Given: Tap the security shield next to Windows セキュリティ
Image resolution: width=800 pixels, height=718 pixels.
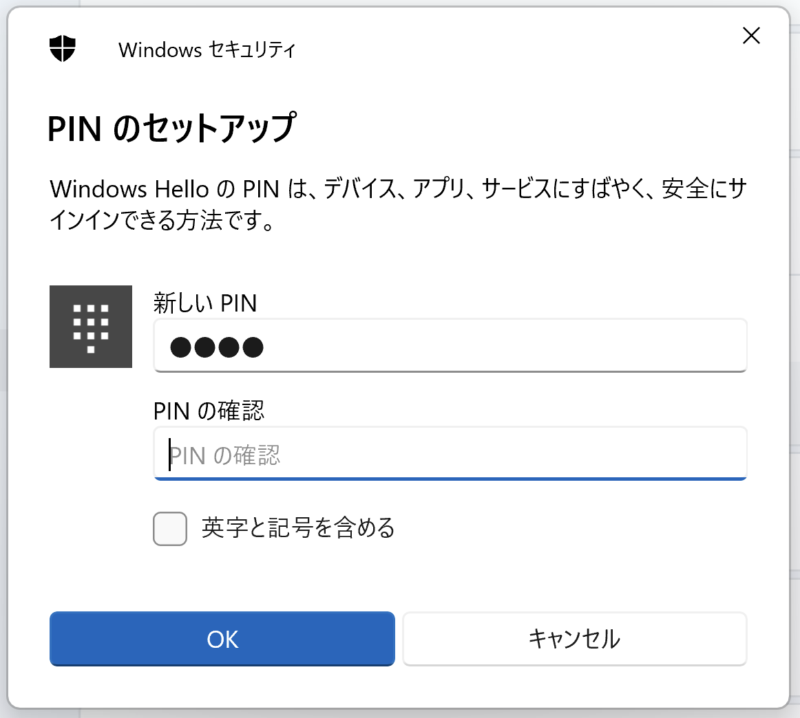Looking at the screenshot, I should (63, 49).
